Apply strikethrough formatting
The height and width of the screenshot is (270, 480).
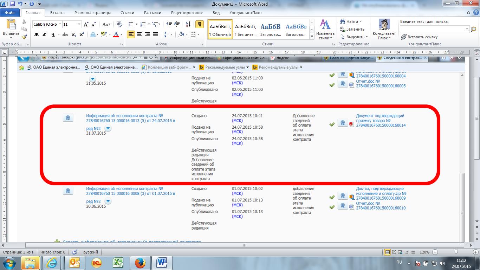tap(65, 34)
